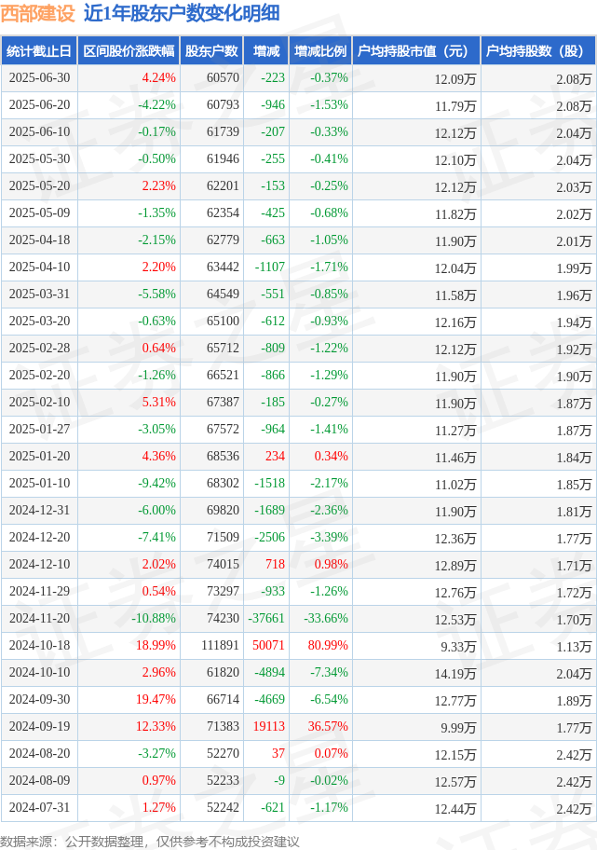The height and width of the screenshot is (850, 597).
Task: Click the date cell 2024-11-29
Action: [x=39, y=592]
